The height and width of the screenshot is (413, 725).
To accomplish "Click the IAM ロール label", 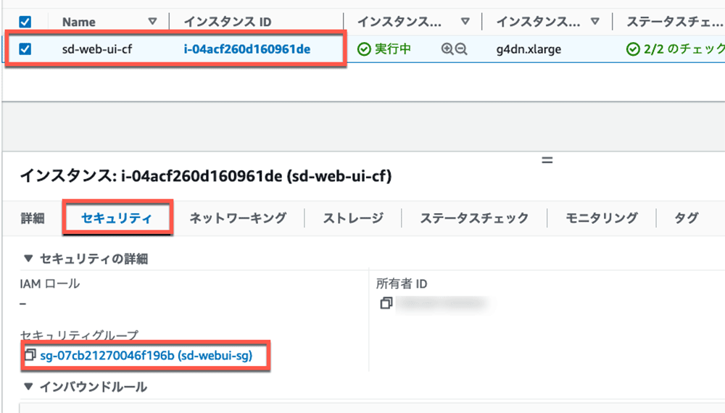I will click(49, 283).
